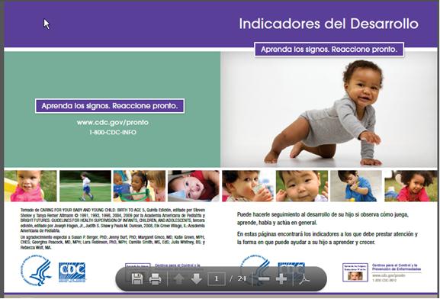Select the child running on grass thumbnail
This screenshot has width=440, height=299.
click(x=85, y=186)
